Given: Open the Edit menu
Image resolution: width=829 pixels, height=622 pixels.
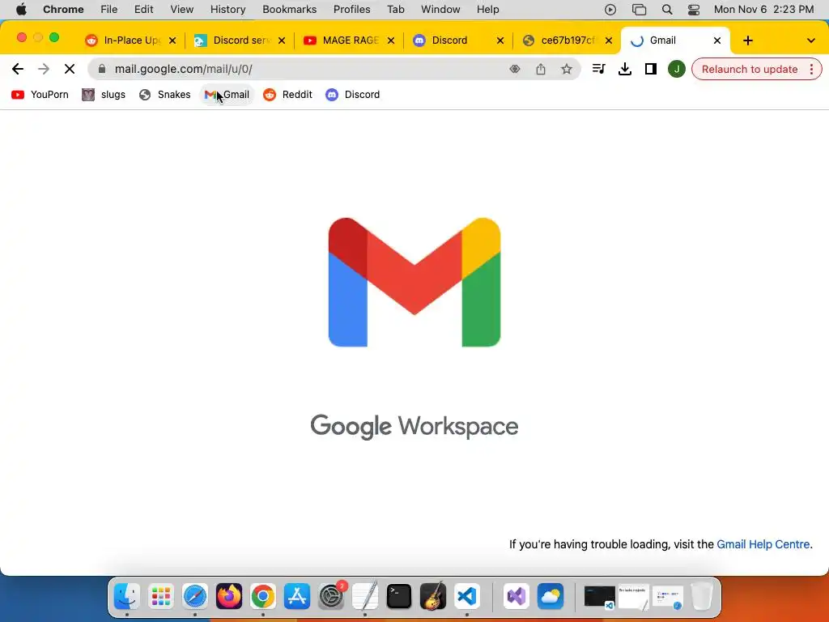Looking at the screenshot, I should [x=143, y=10].
